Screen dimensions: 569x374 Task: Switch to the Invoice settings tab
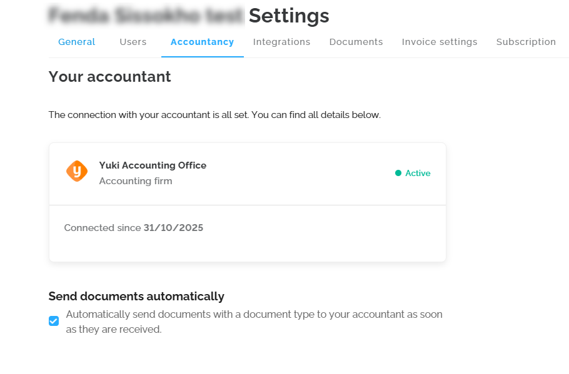click(x=439, y=42)
